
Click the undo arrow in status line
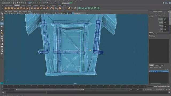click(x=20, y=3)
